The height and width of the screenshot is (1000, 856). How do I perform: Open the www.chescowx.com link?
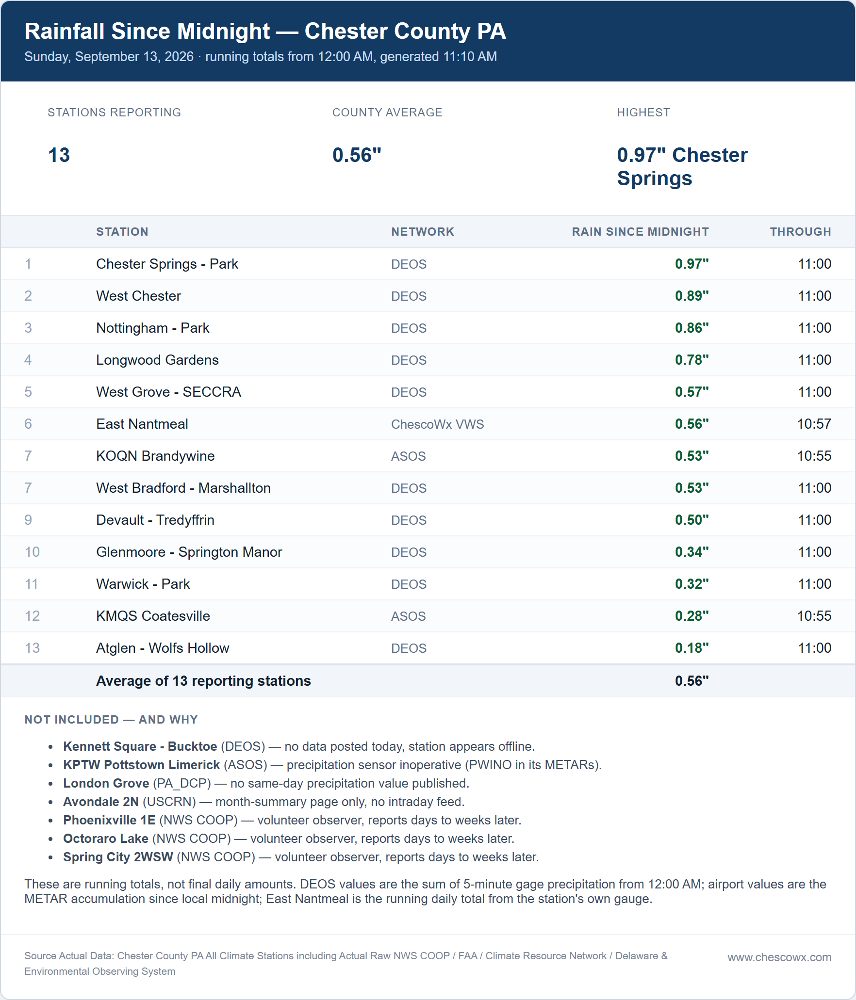[779, 957]
